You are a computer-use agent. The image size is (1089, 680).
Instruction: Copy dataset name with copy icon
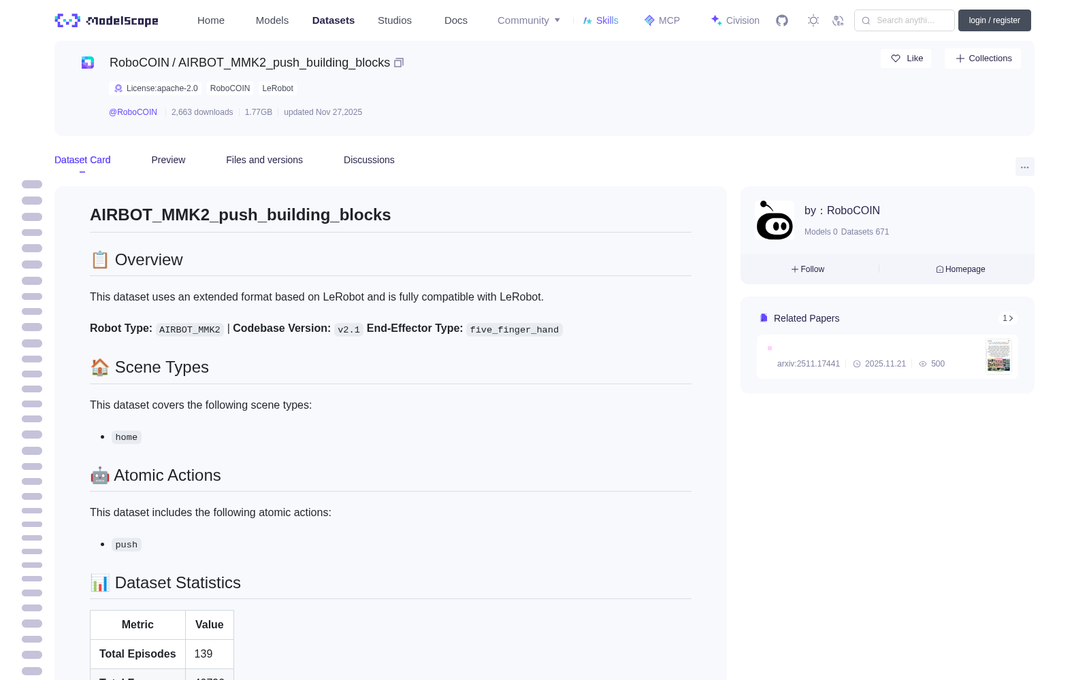pos(399,63)
